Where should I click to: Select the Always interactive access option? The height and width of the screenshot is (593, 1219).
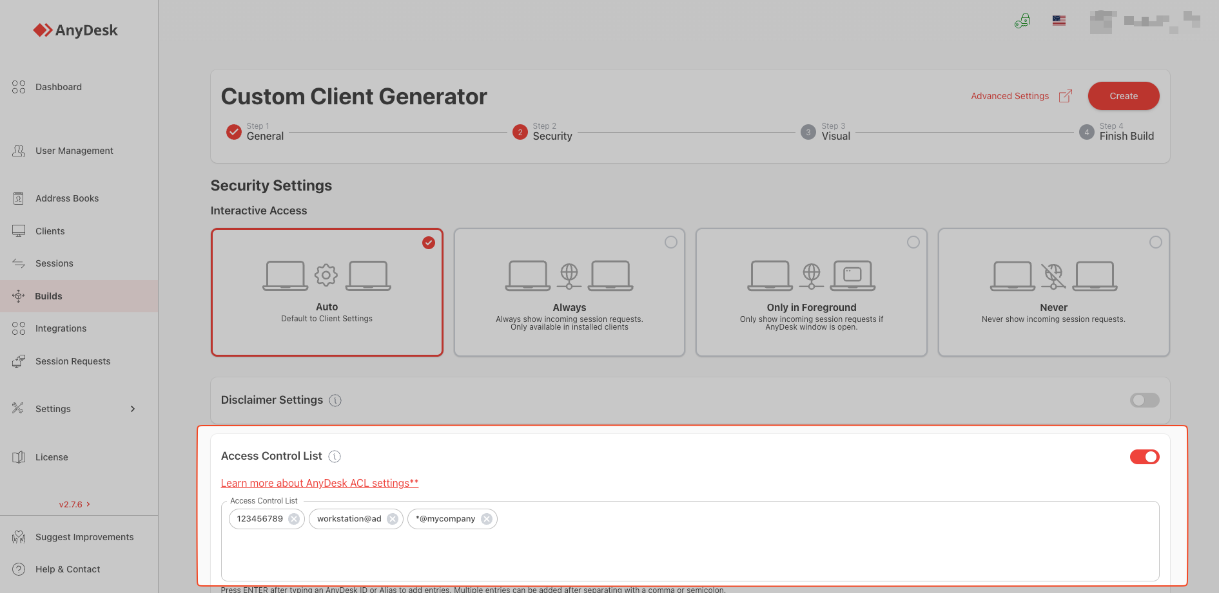[x=569, y=292]
